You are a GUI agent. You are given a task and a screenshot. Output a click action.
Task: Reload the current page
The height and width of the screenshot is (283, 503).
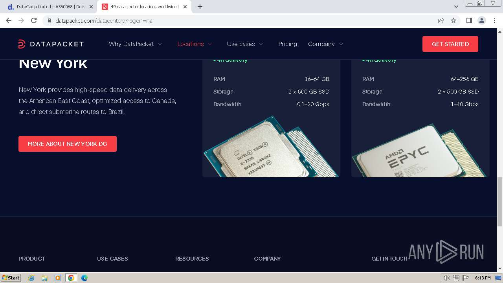pos(34,20)
